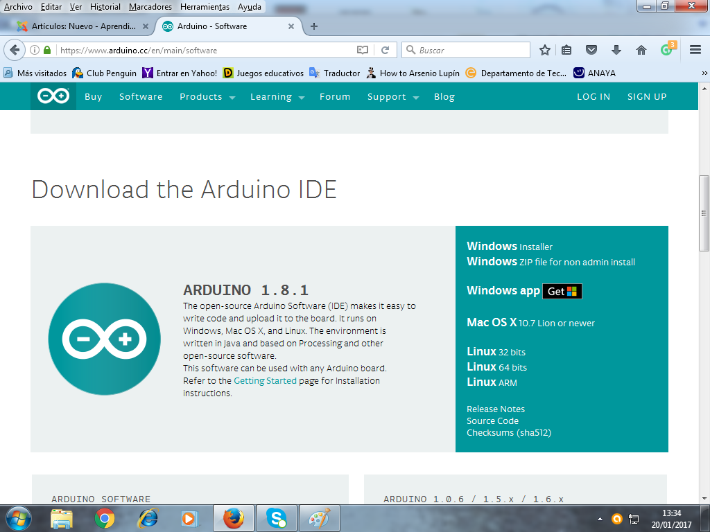
Task: Click the Get Windows app store badge
Action: click(562, 292)
